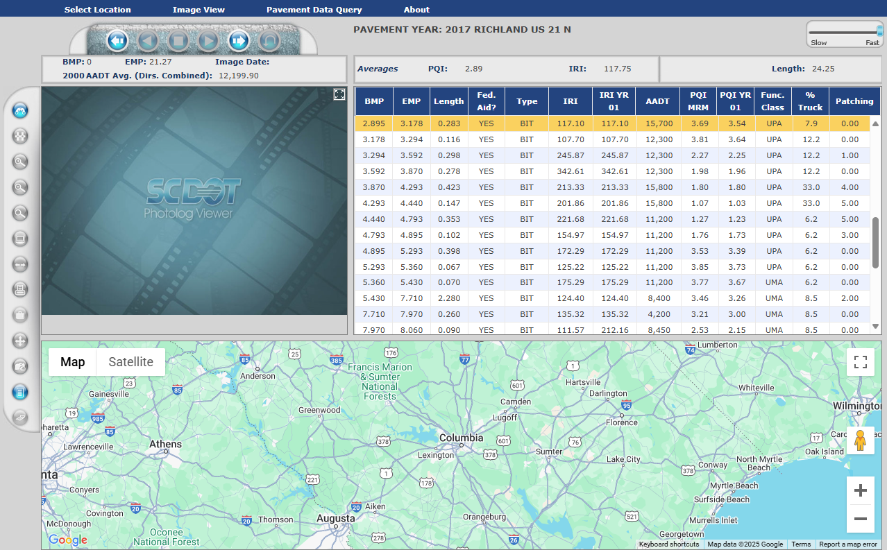Open the Select Location menu

pyautogui.click(x=97, y=10)
